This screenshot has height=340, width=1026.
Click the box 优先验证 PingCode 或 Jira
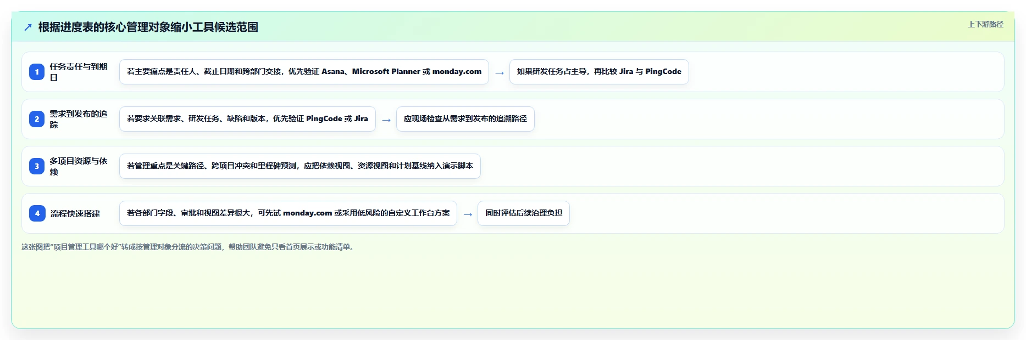[247, 119]
